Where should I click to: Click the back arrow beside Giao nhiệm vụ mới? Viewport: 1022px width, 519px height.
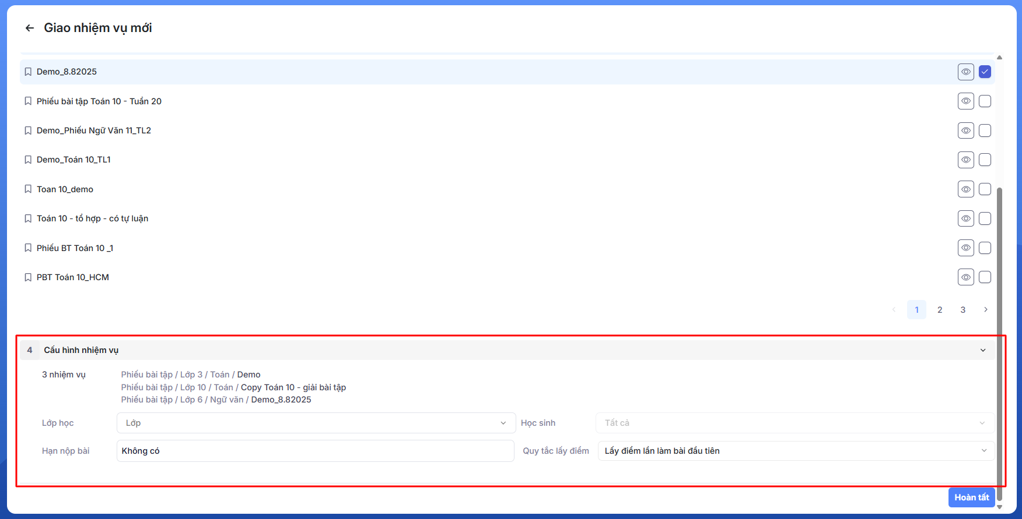click(x=30, y=28)
